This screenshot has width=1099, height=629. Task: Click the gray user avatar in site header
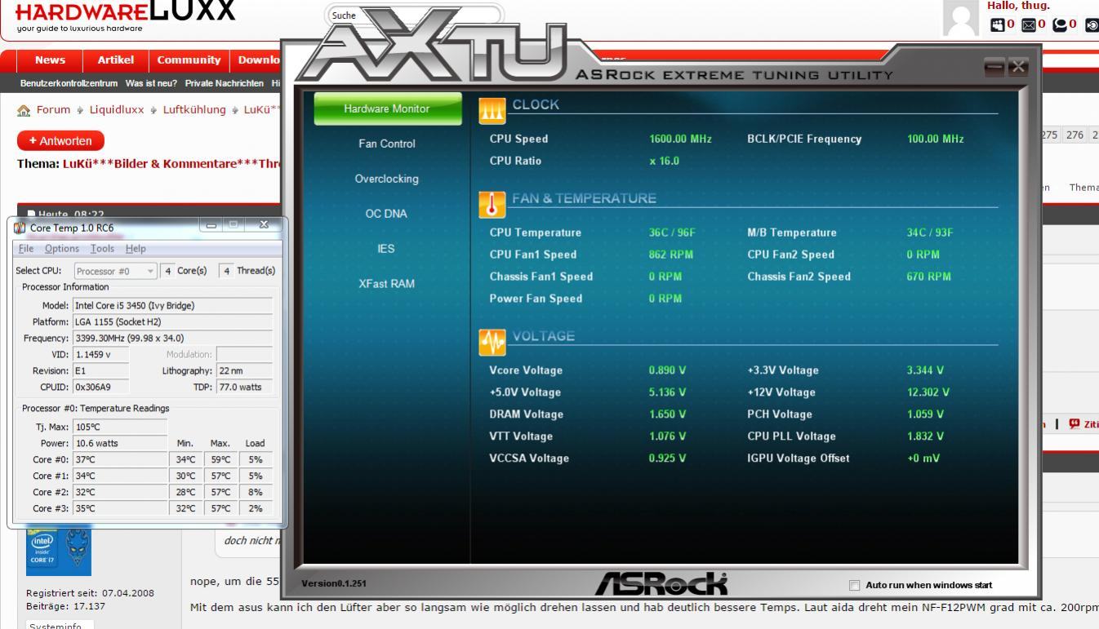point(960,18)
